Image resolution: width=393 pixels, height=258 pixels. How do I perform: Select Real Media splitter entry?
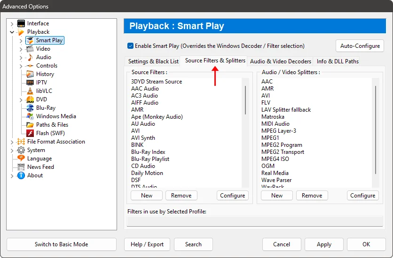[x=275, y=173]
